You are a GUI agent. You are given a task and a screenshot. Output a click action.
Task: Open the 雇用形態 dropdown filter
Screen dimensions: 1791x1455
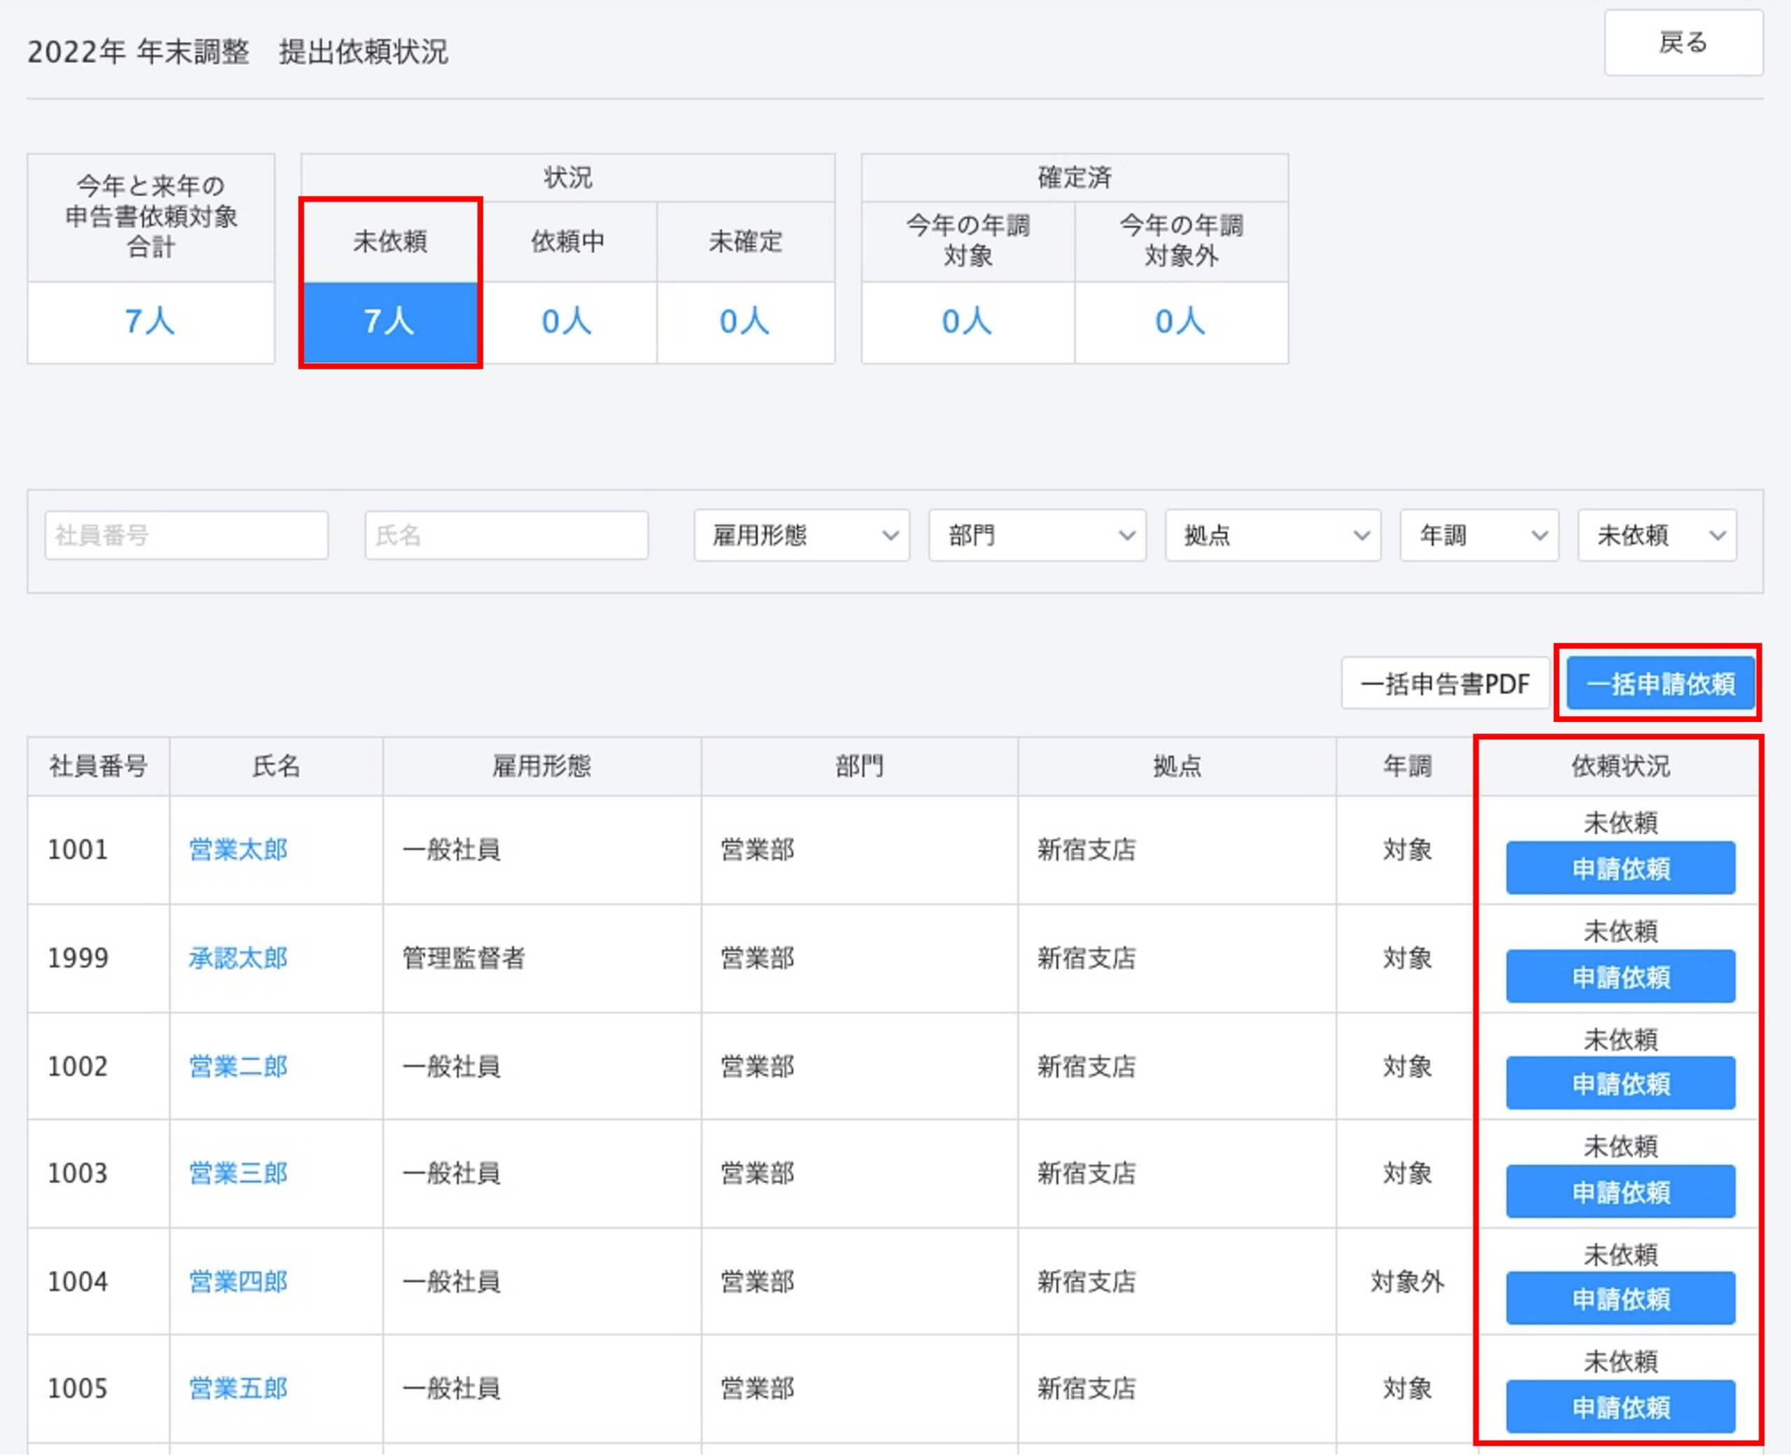[x=801, y=534]
